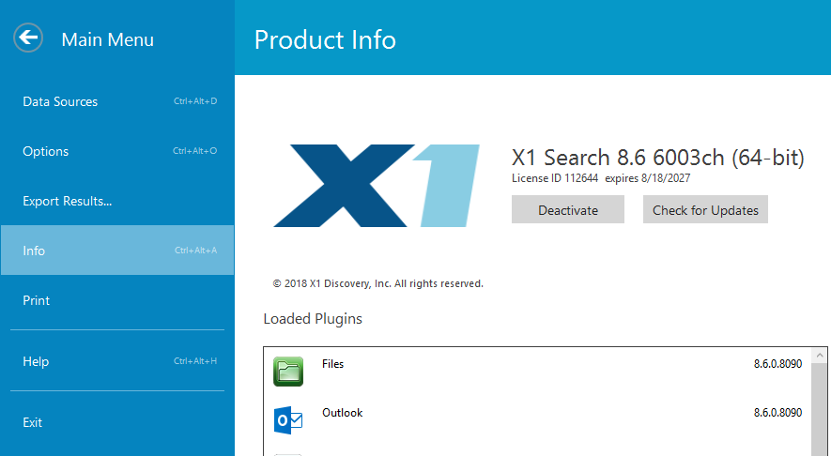Click the back arrow beside Main Menu
Image resolution: width=831 pixels, height=456 pixels.
[x=28, y=38]
